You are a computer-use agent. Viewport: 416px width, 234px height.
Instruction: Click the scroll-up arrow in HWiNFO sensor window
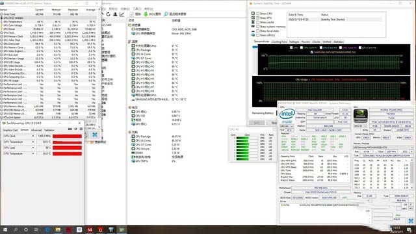pos(99,10)
